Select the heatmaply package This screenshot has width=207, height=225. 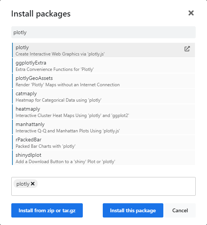(x=103, y=111)
